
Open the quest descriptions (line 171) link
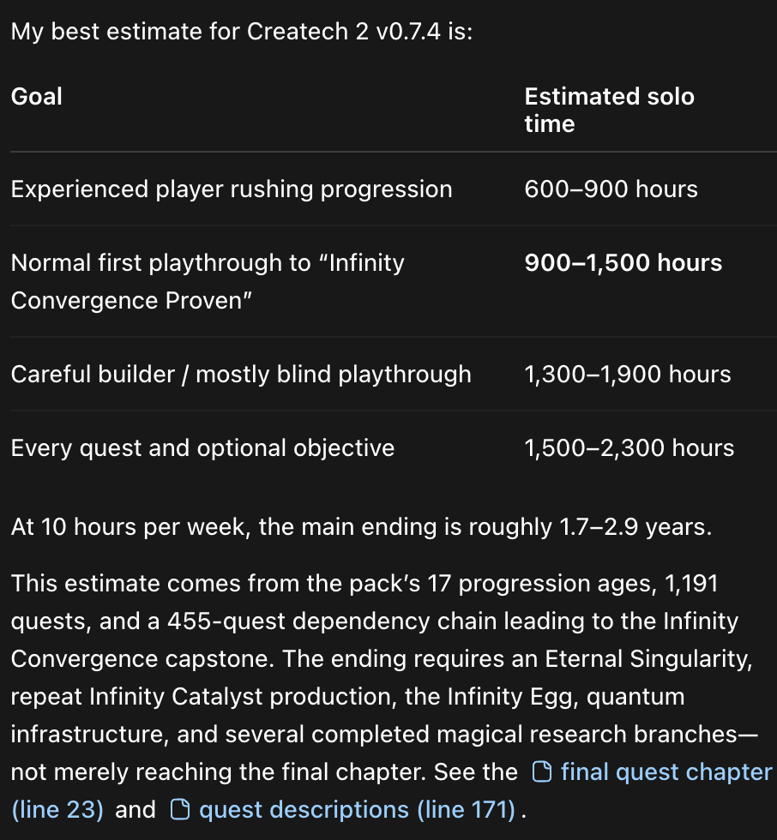(x=357, y=809)
